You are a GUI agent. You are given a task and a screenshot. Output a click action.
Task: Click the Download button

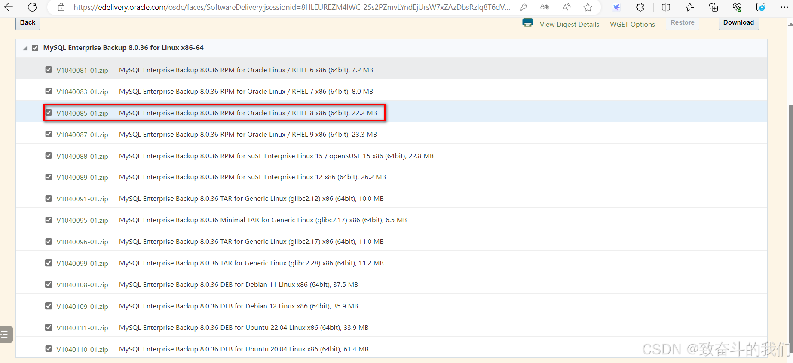click(738, 23)
